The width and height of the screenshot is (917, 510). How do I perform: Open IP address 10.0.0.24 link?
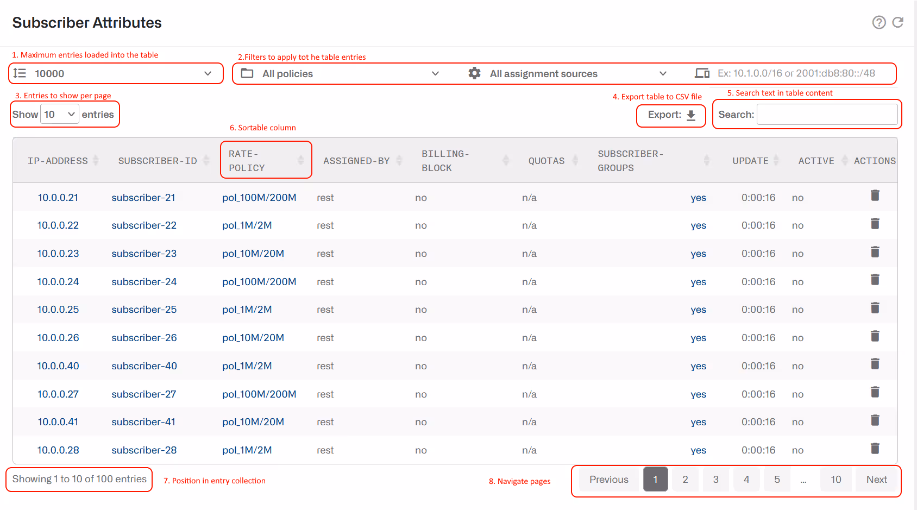pos(58,282)
